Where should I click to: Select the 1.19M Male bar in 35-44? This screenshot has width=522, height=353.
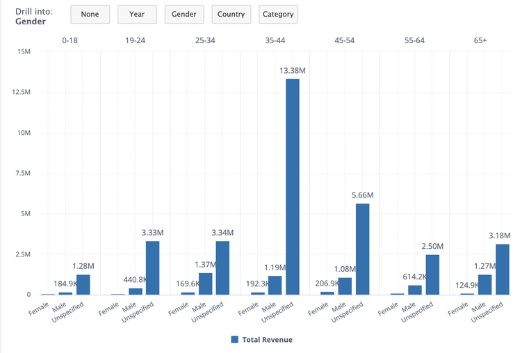(275, 285)
